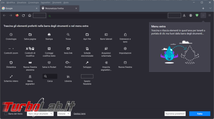Screen dimensions: 214x119
Task: Click the forward arrow in toolbar
Action: pos(11,15)
